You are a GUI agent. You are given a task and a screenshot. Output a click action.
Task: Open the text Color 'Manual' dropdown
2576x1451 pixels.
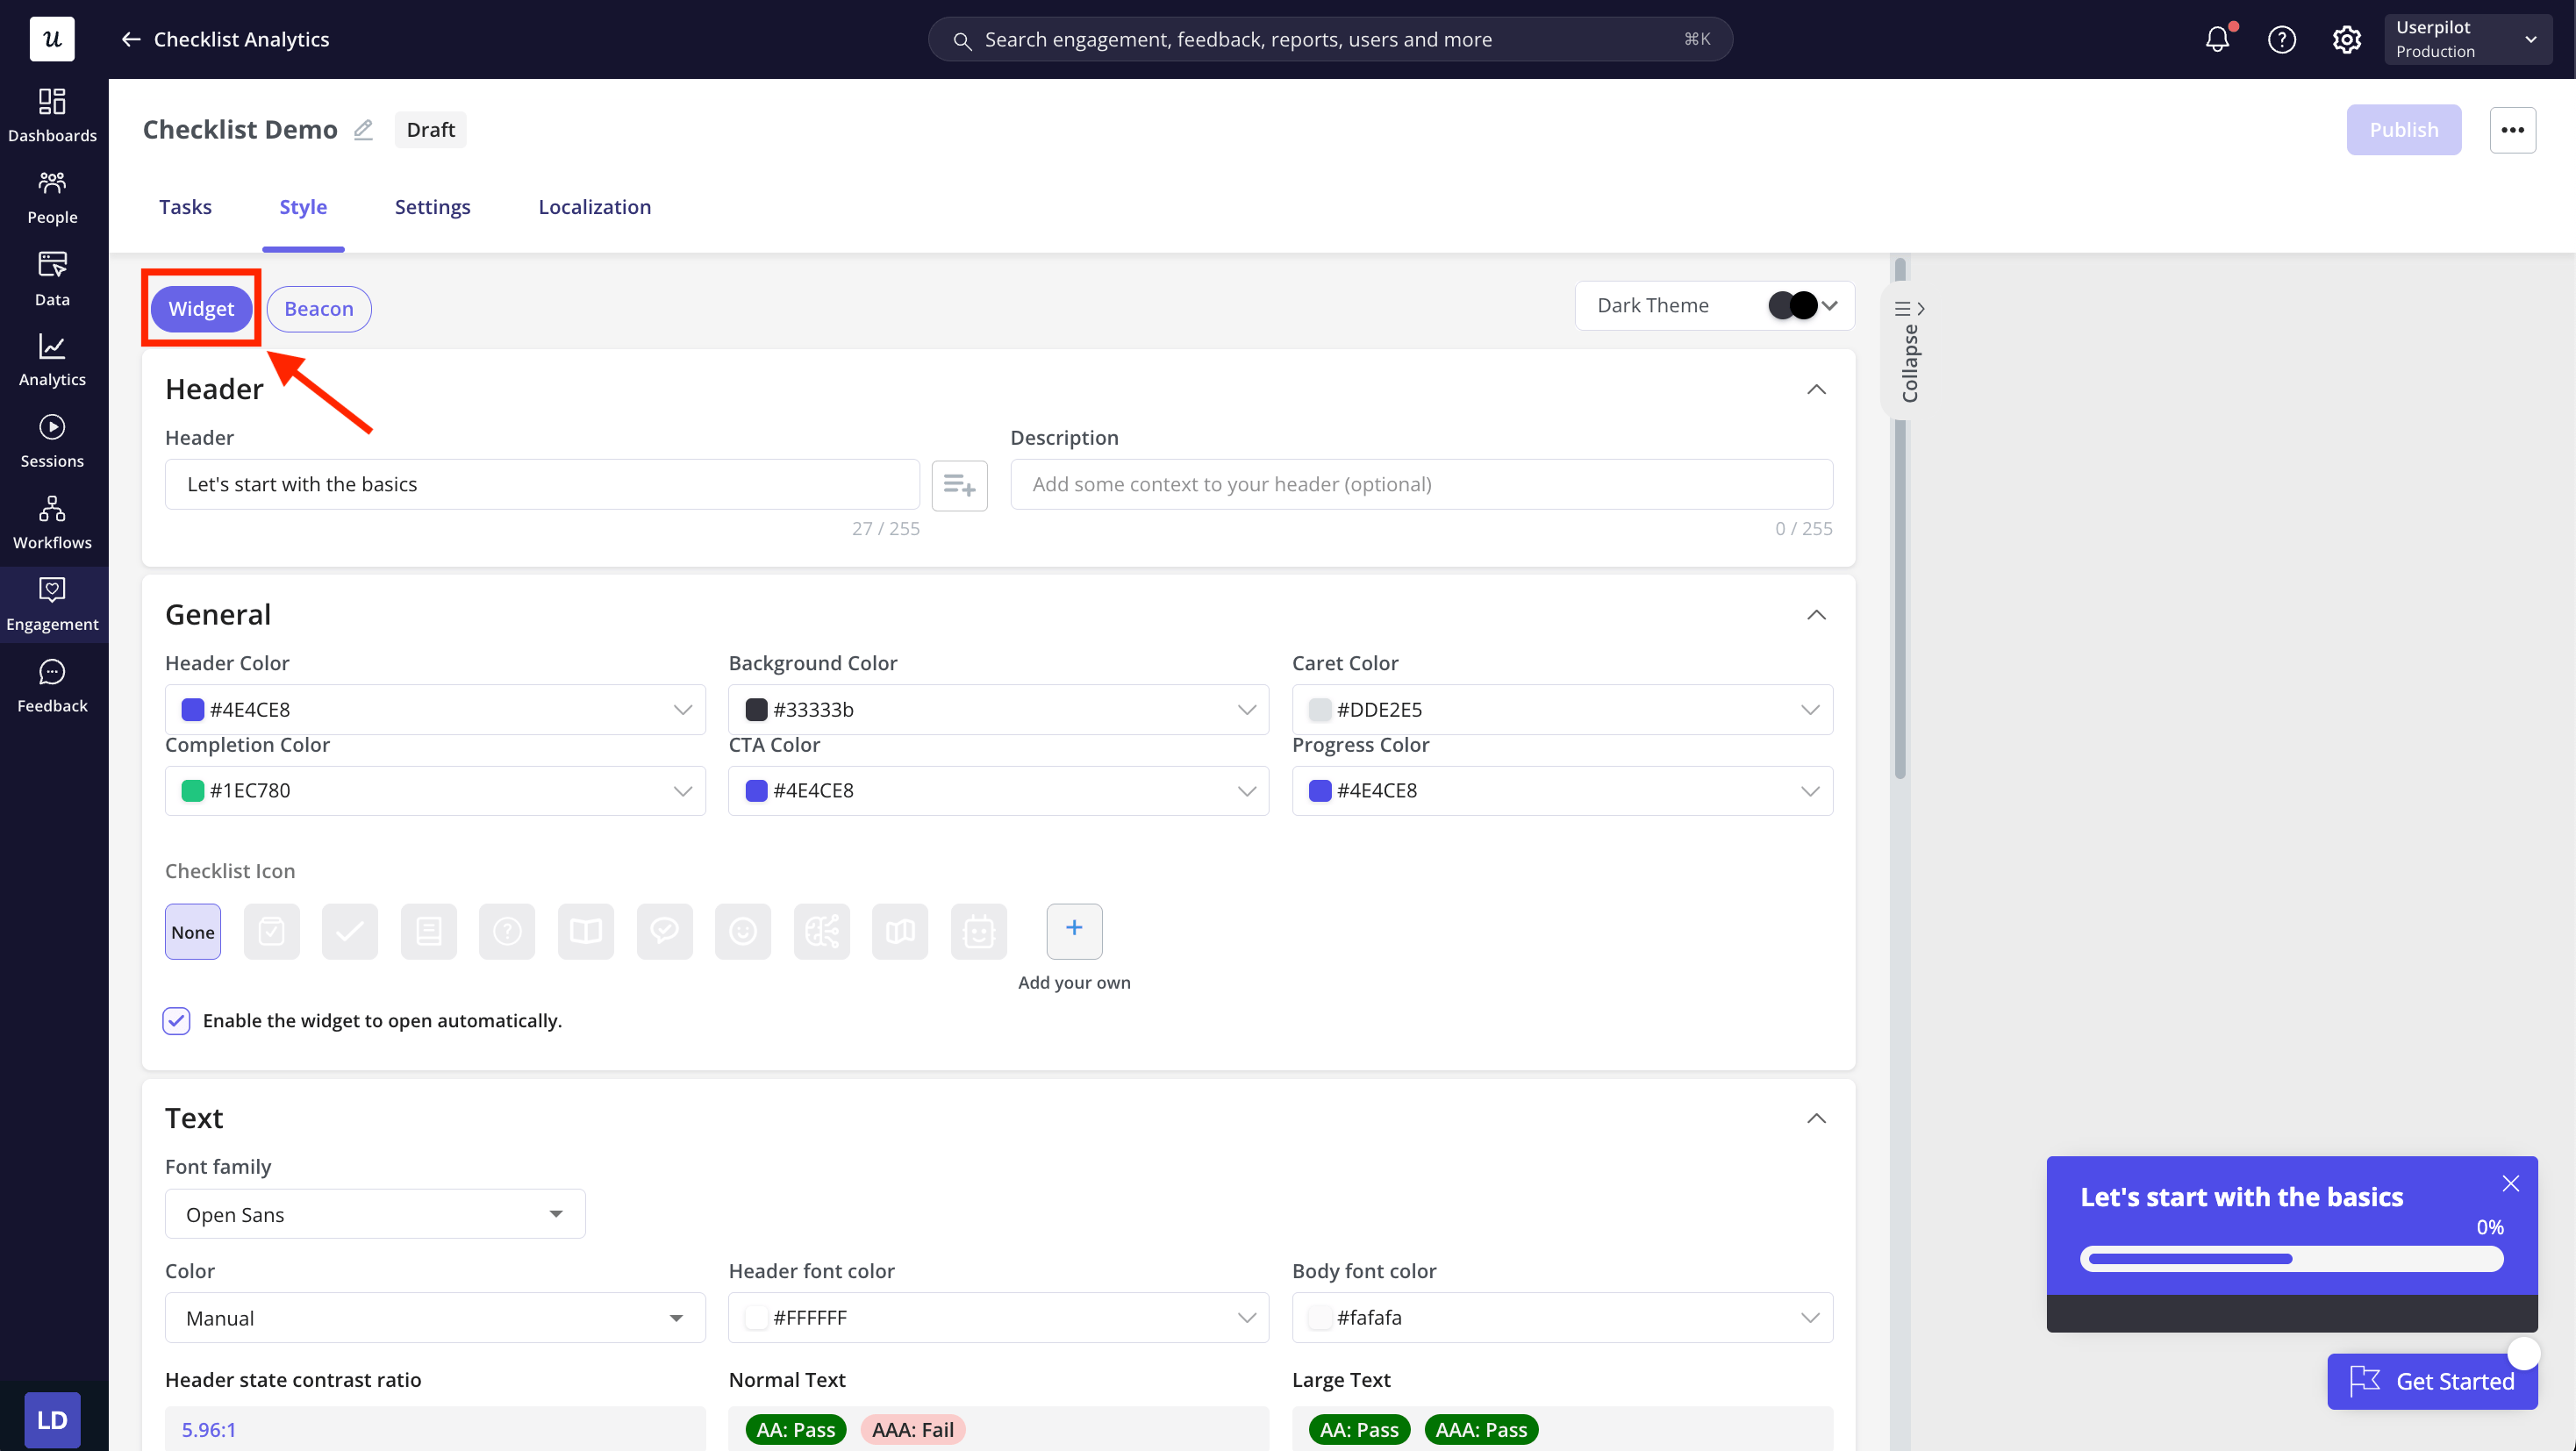tap(435, 1318)
